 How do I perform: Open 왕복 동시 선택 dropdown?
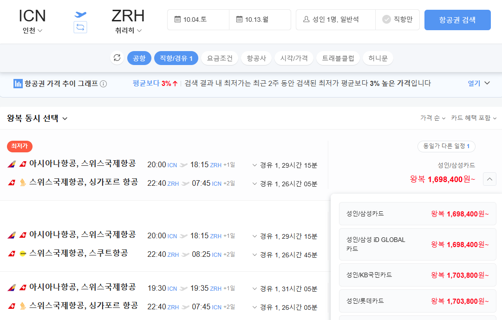pyautogui.click(x=37, y=118)
